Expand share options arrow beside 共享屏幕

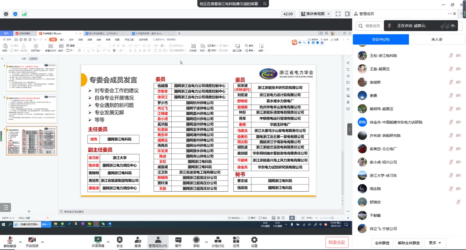click(108, 242)
